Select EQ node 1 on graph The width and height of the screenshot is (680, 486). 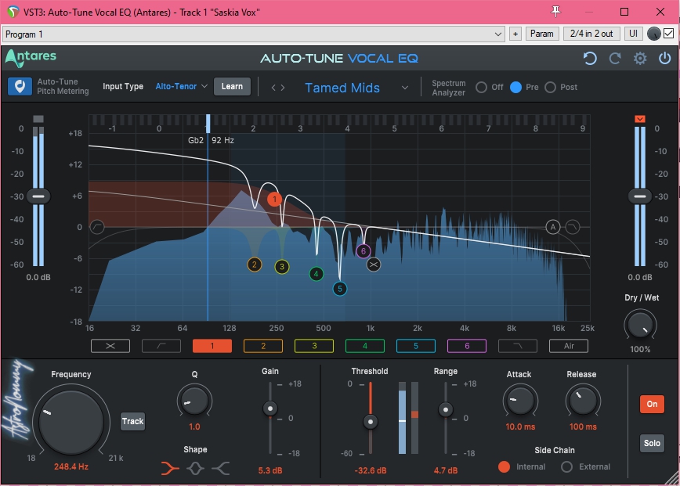tap(274, 200)
